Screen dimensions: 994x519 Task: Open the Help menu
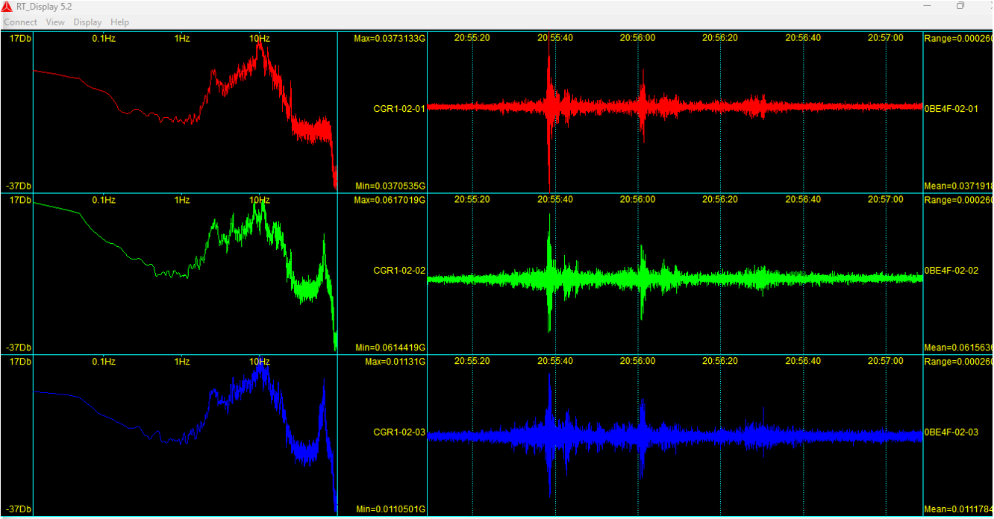tap(119, 22)
